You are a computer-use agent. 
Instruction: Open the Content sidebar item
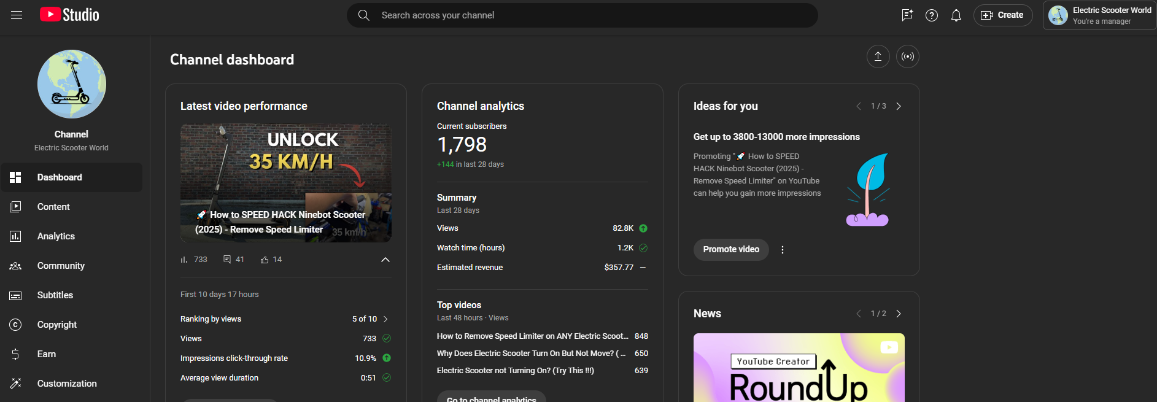[72, 207]
